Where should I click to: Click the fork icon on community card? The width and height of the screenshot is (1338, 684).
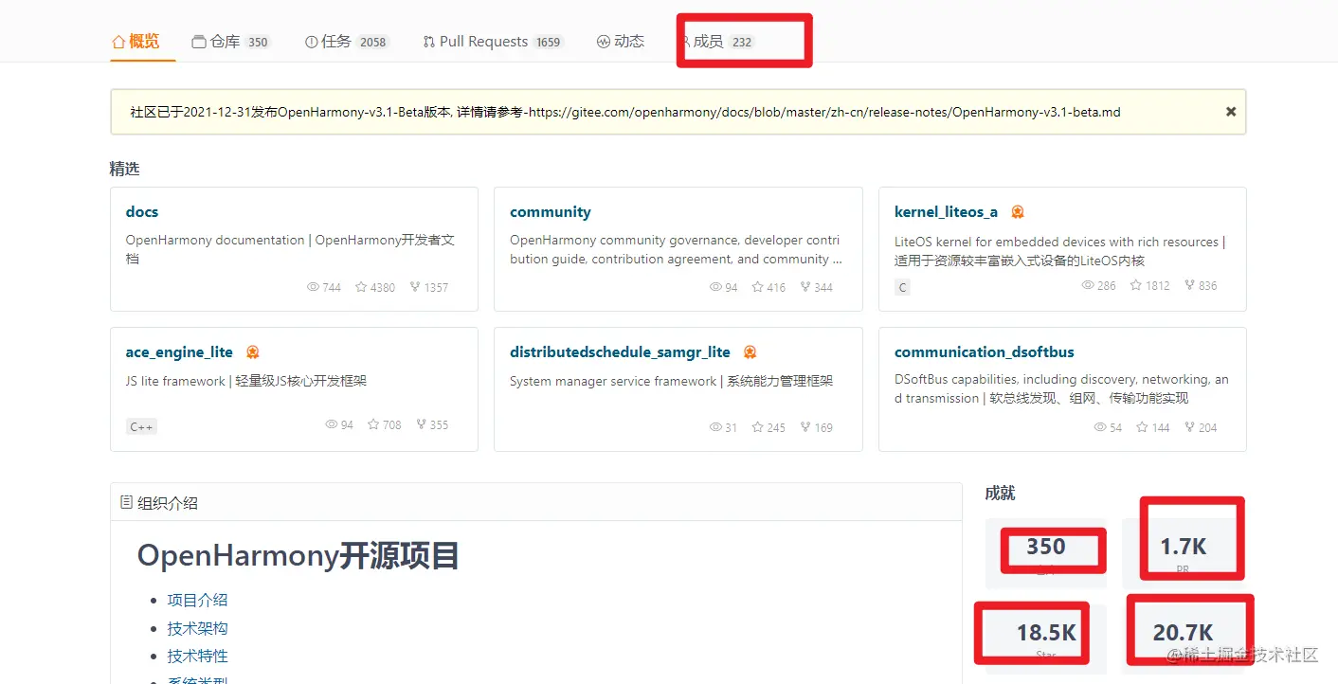(805, 287)
